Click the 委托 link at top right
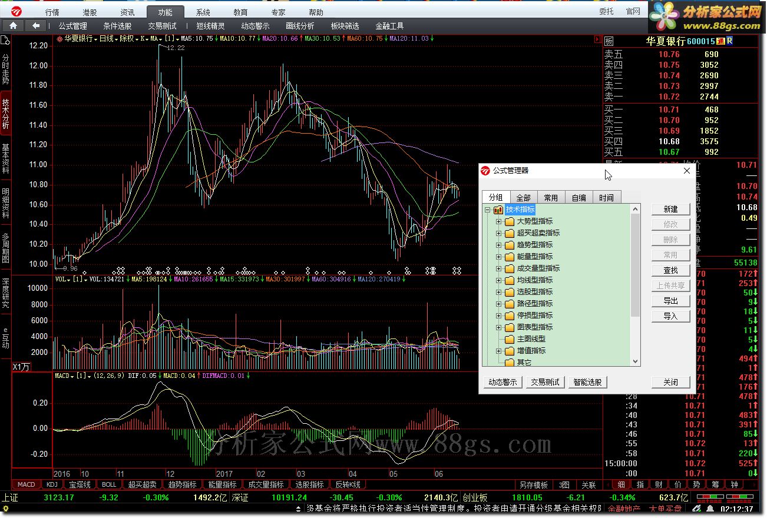 coord(606,11)
